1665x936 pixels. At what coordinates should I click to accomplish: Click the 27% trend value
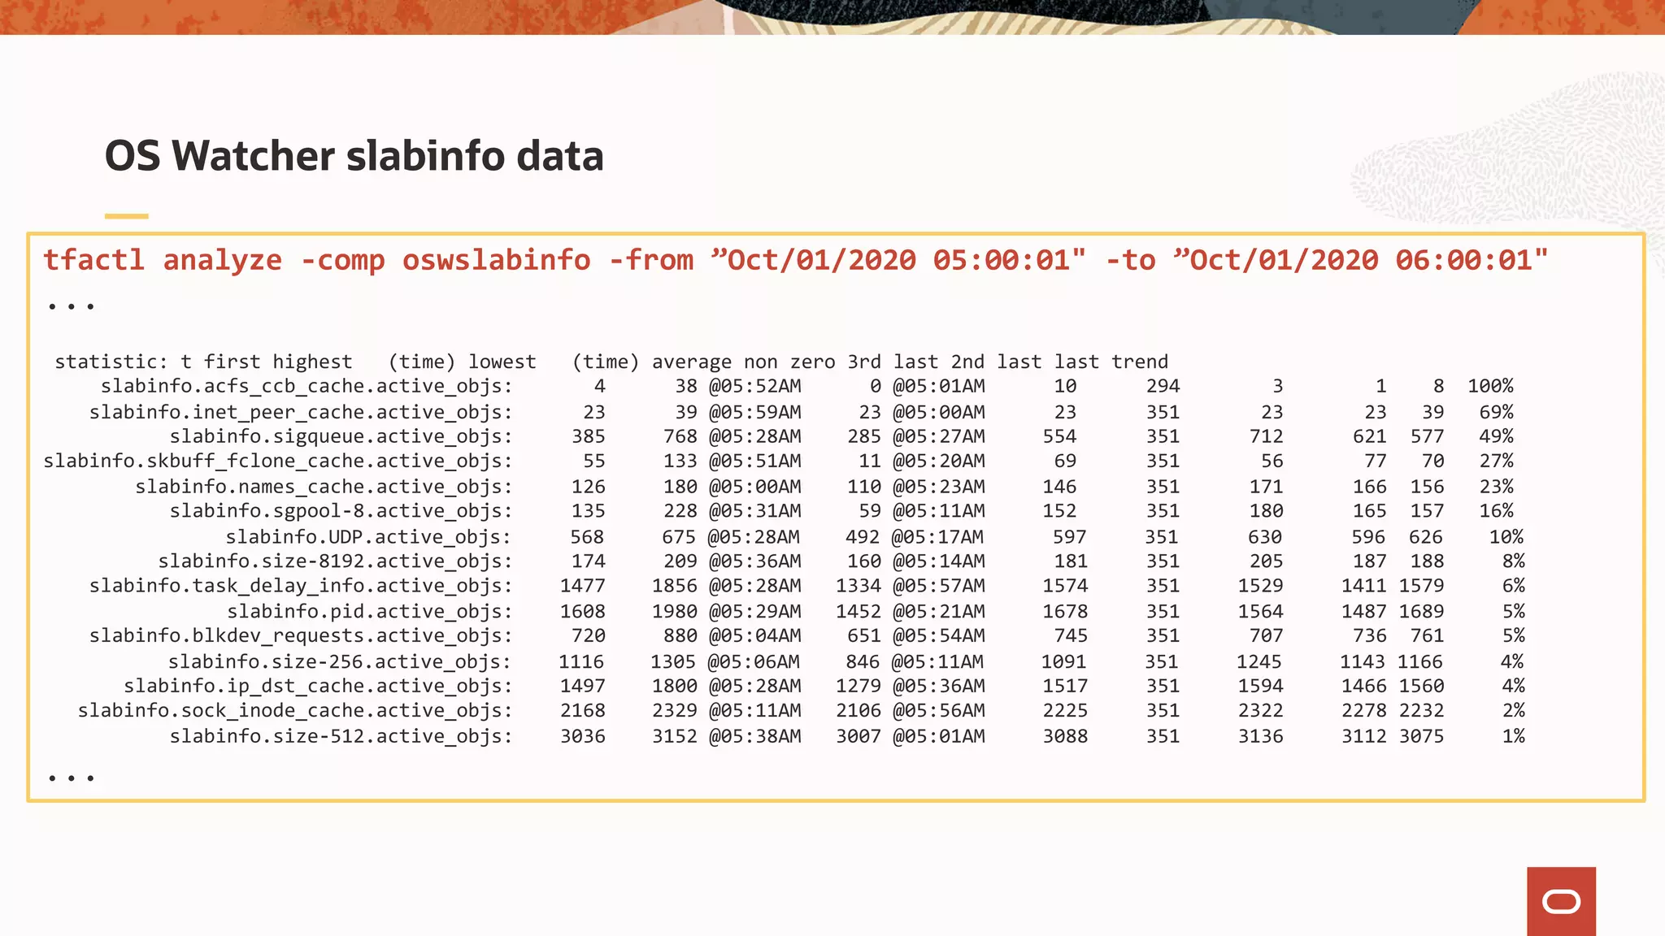tap(1496, 461)
